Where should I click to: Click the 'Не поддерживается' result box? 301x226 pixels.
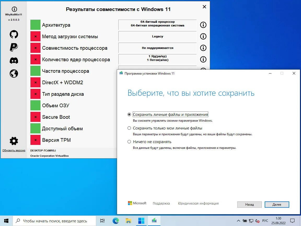157,48
